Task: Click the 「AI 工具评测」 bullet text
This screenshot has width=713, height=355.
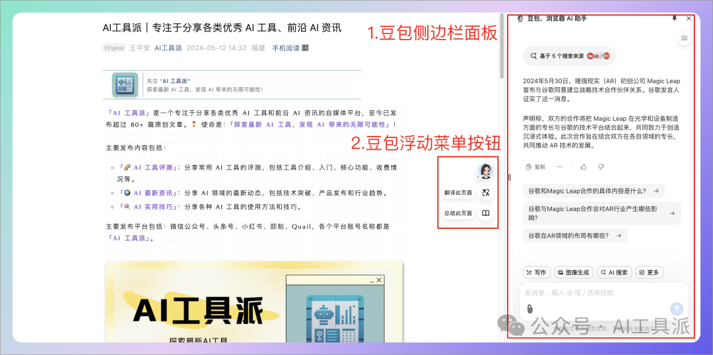Action: (150, 168)
